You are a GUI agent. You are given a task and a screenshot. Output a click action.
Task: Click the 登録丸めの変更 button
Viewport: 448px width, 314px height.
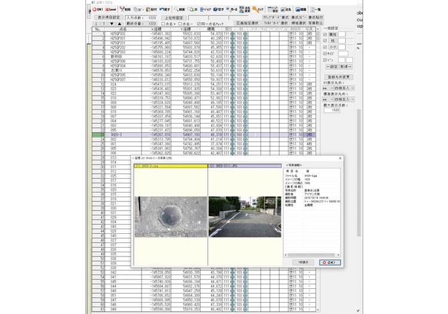pos(339,77)
